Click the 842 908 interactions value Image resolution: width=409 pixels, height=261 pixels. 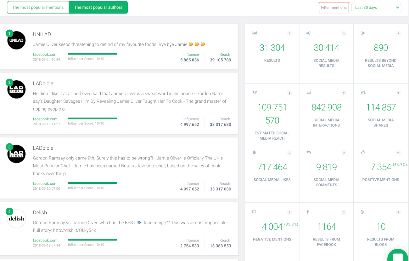327,107
